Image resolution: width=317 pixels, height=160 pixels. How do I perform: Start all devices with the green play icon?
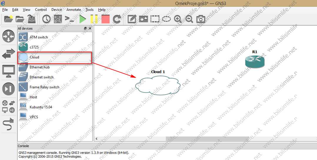coord(83,19)
